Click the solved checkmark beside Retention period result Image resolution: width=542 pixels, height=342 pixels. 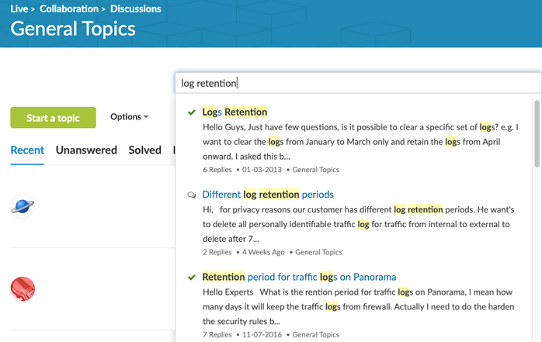(192, 277)
